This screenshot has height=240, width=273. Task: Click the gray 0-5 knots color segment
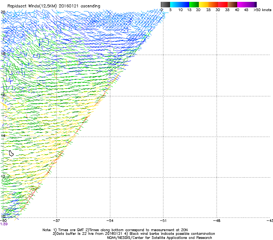click(165, 4)
